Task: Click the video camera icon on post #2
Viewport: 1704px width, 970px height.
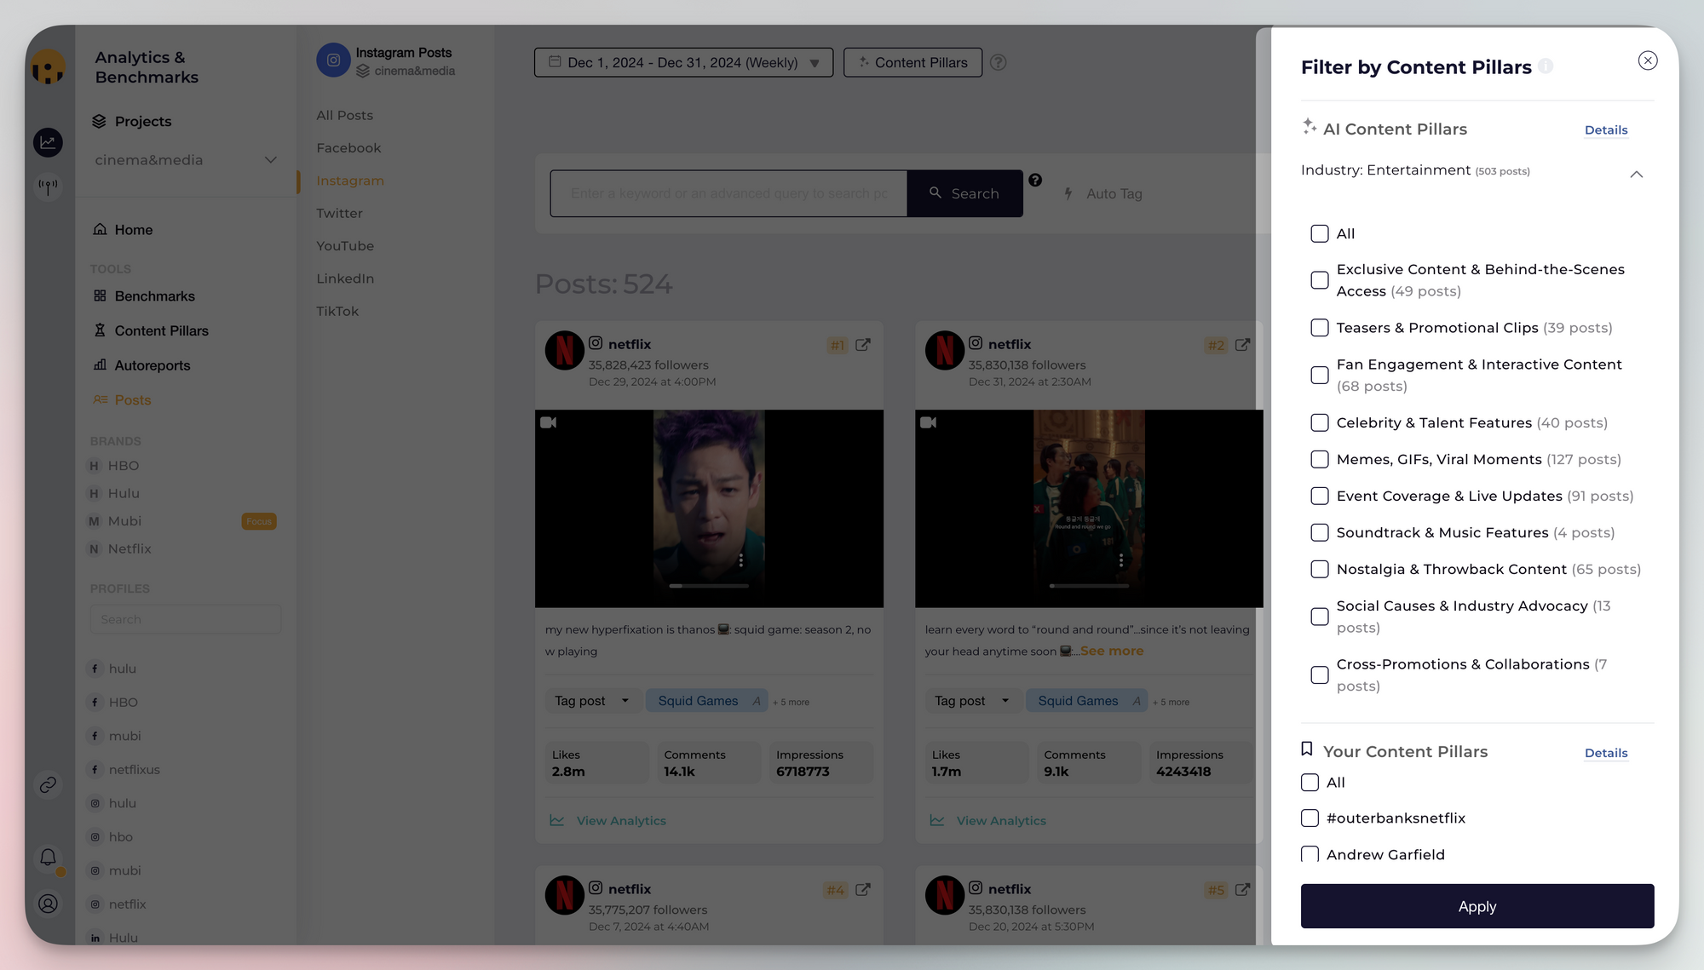Action: pos(929,422)
